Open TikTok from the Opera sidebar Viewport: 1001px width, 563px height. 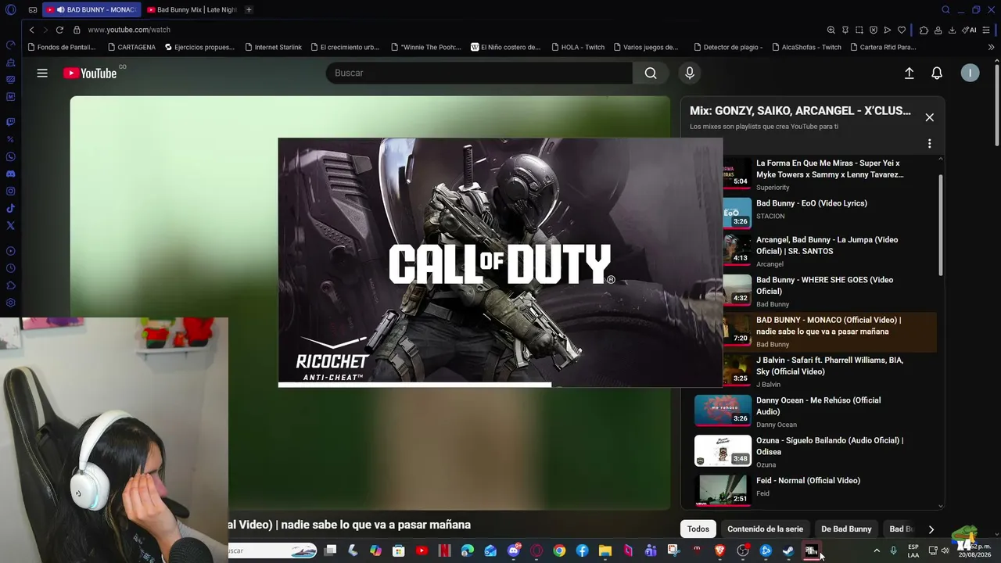click(x=11, y=208)
